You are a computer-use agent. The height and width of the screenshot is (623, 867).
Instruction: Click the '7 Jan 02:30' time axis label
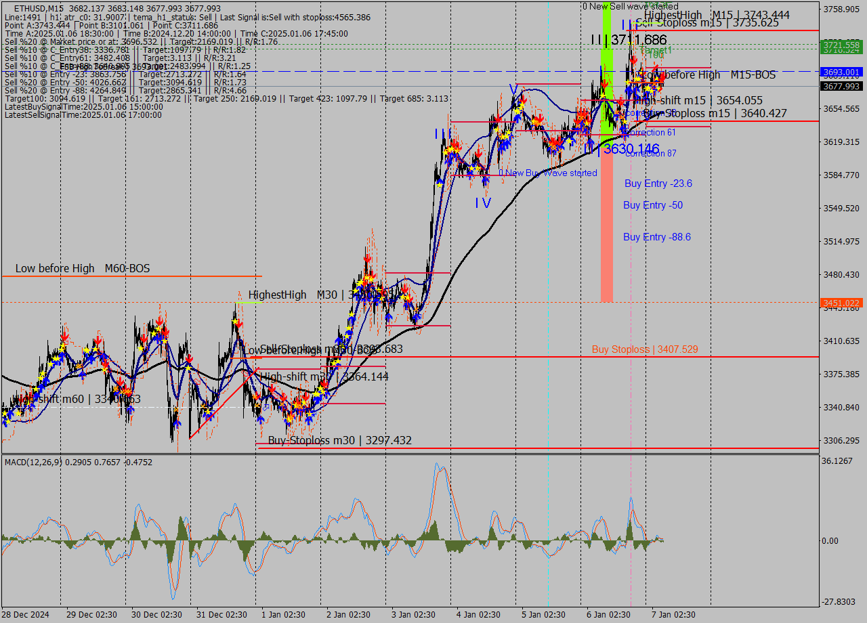673,615
